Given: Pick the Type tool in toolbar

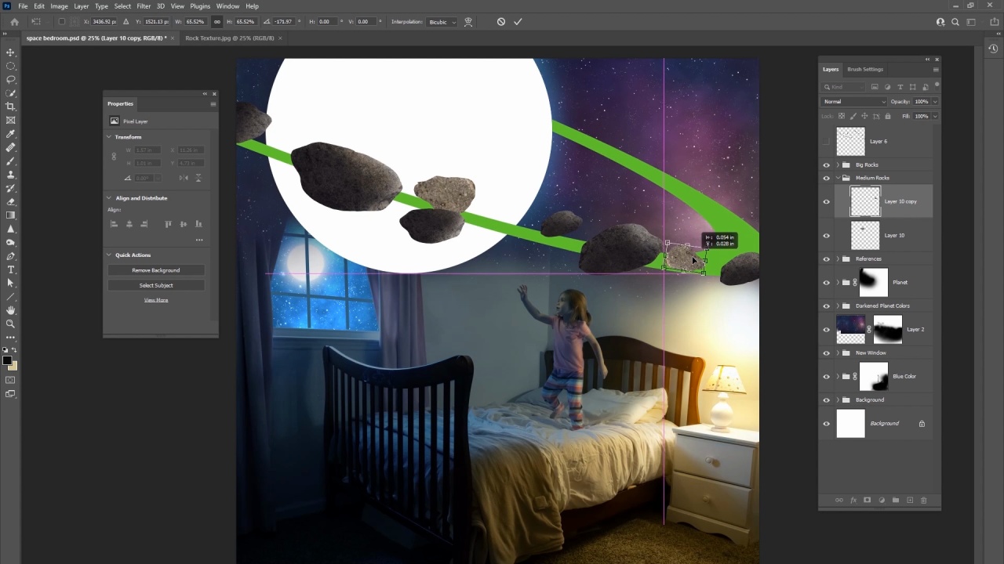Looking at the screenshot, I should [11, 269].
